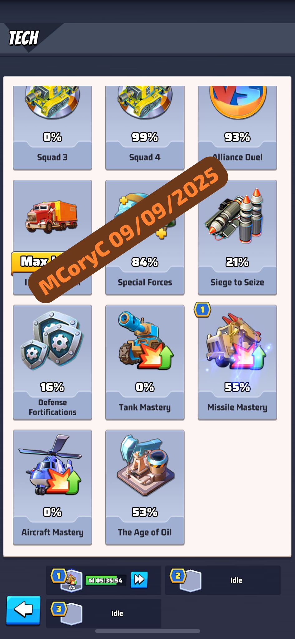
Task: Open the Missile Mastery tech card
Action: pos(237,362)
